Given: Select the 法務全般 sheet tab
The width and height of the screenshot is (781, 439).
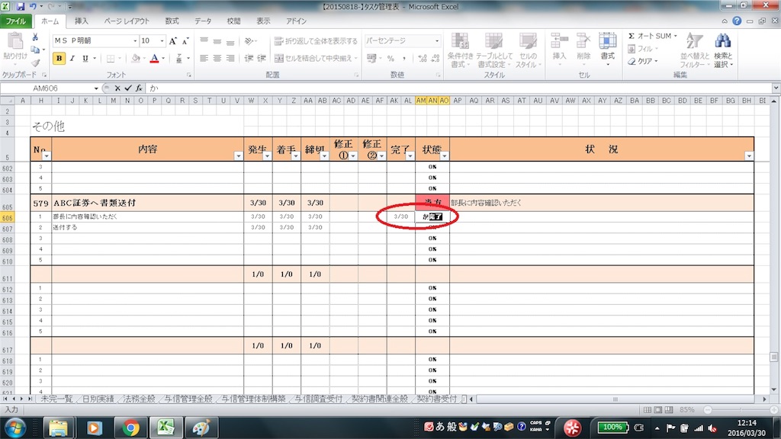Looking at the screenshot, I should 139,399.
